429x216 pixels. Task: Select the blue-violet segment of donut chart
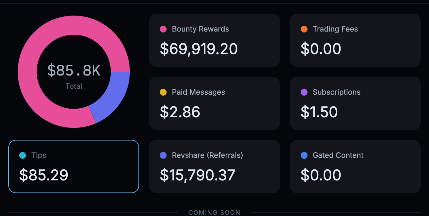pyautogui.click(x=113, y=96)
